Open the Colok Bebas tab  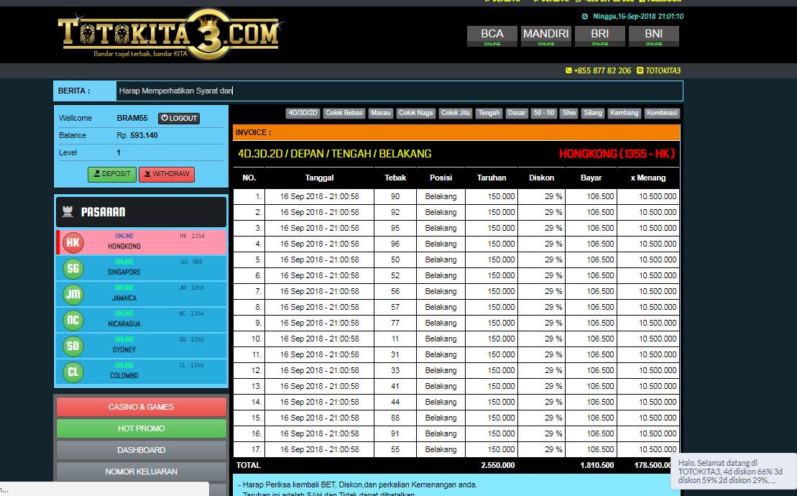click(x=344, y=113)
